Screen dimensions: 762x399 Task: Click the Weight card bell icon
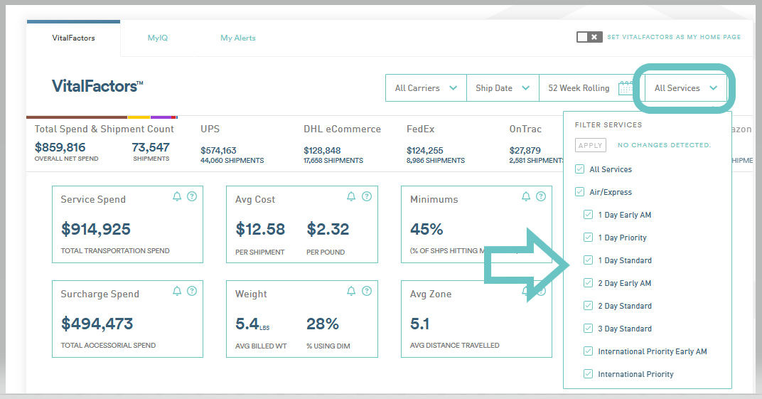351,291
